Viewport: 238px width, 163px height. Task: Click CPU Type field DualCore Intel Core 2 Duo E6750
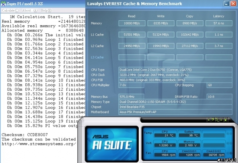pyautogui.click(x=175, y=70)
